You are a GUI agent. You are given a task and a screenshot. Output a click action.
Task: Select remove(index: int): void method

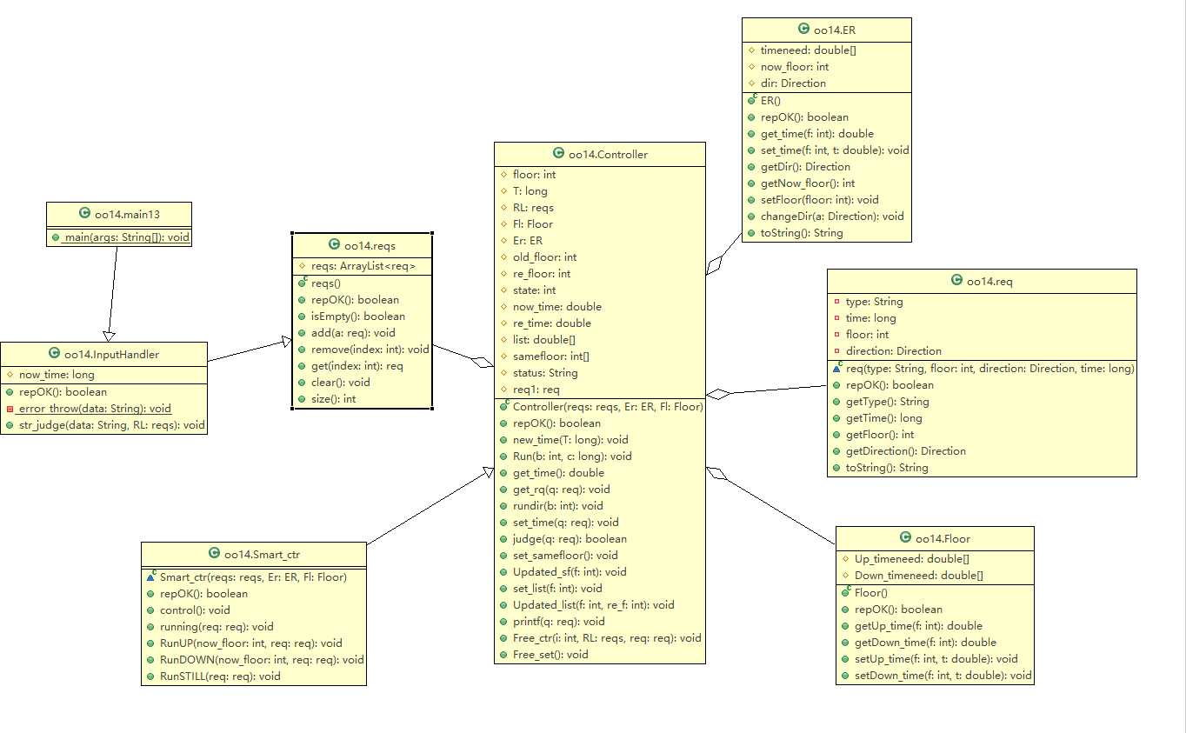click(x=370, y=350)
